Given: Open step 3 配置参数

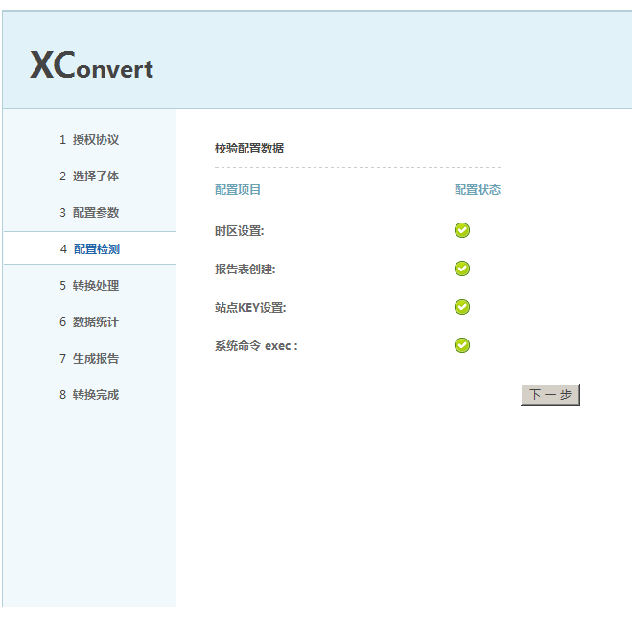Looking at the screenshot, I should tap(89, 213).
